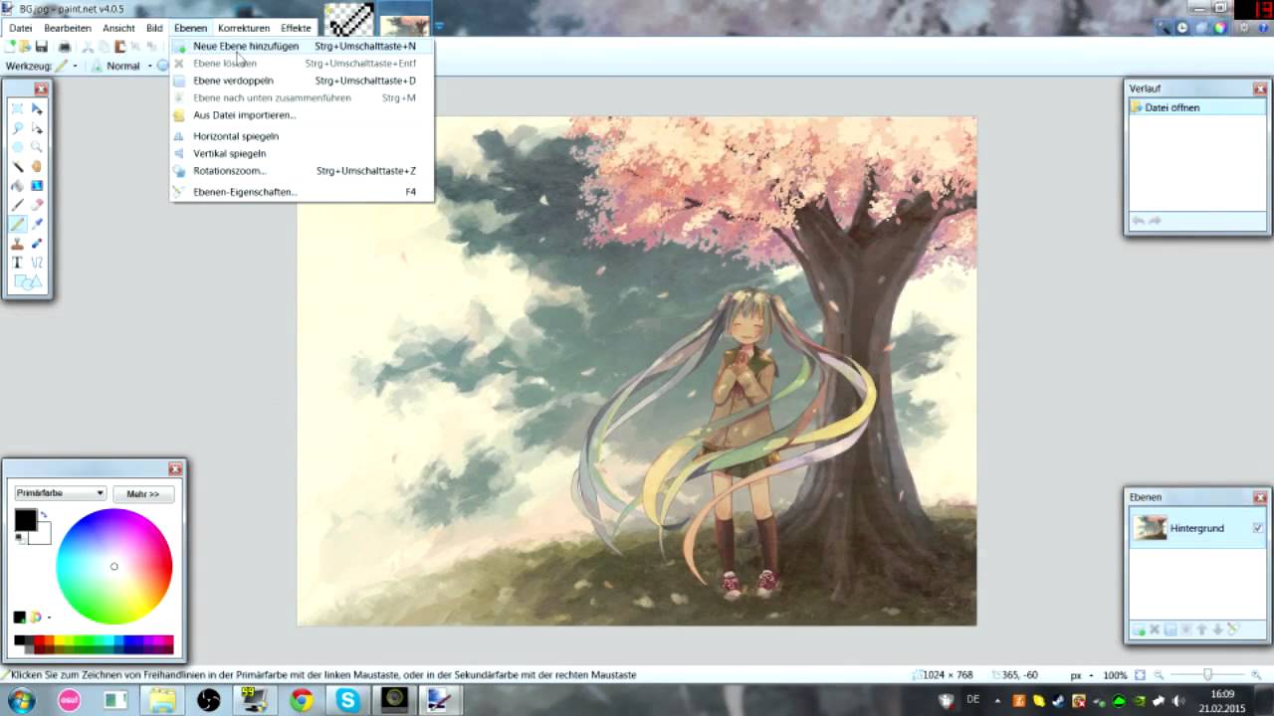Screen dimensions: 1274x716
Task: Switch to the BG.jpg image thumbnail tab
Action: click(x=404, y=20)
